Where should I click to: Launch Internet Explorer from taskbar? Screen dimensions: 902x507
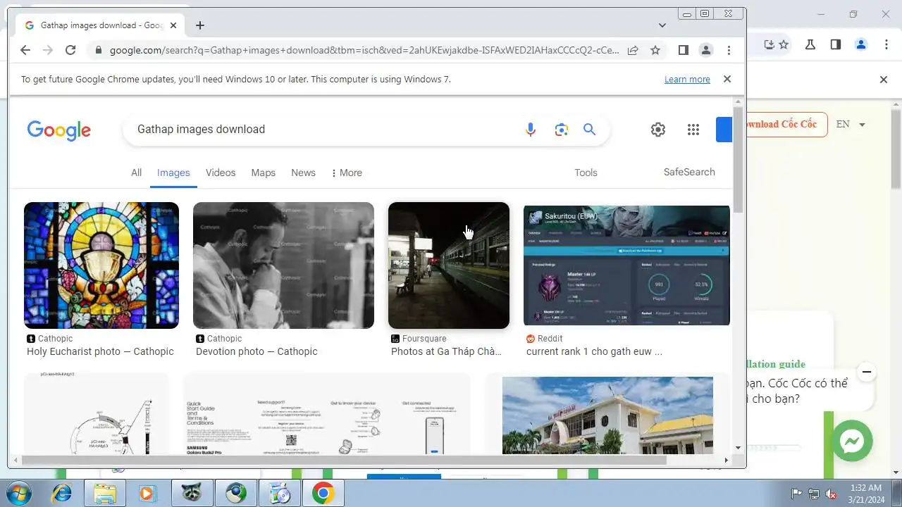click(x=62, y=494)
